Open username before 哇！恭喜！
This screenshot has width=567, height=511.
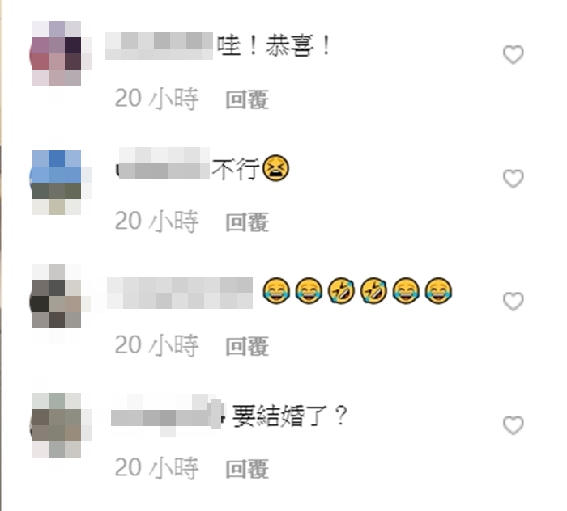pyautogui.click(x=159, y=46)
